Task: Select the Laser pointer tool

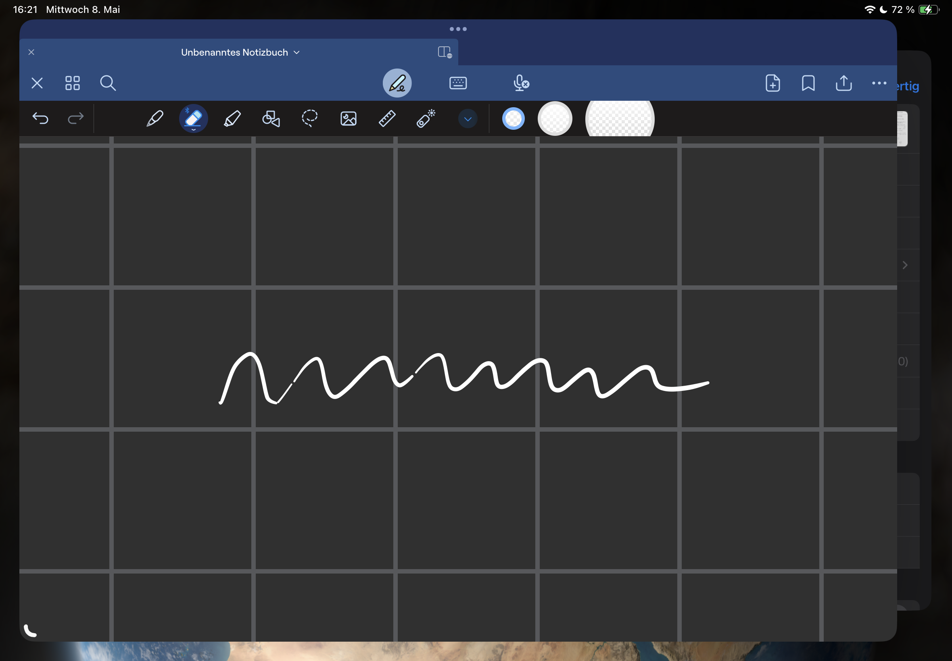Action: pos(426,119)
